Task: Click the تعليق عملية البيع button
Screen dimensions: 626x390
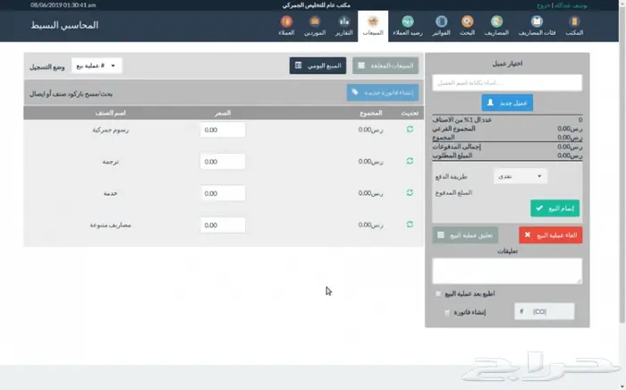Action: click(465, 235)
